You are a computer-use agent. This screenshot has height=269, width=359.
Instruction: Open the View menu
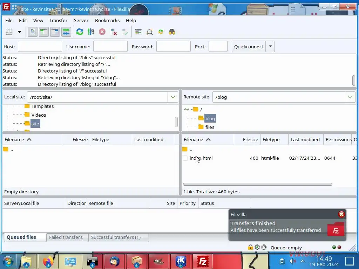tap(38, 20)
